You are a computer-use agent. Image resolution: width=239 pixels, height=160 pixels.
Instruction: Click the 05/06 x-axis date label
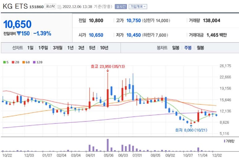(109, 155)
